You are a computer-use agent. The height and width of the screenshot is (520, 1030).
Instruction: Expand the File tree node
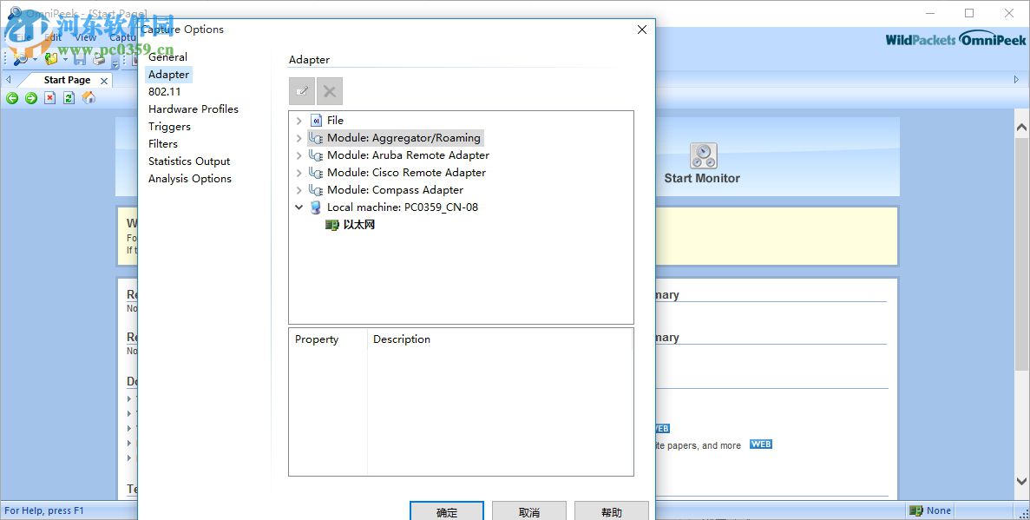pos(299,121)
